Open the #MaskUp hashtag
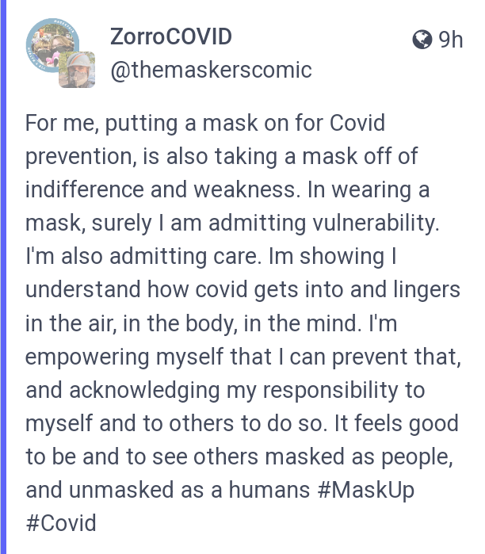Screen dimensions: 485x554 point(365,491)
